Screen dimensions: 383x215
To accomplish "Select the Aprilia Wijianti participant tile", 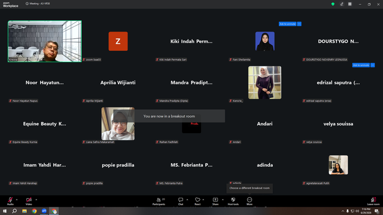I will tap(118, 82).
